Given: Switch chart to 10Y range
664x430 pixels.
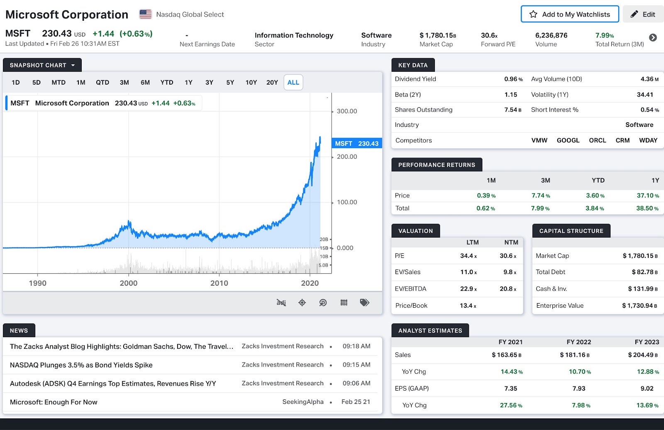Looking at the screenshot, I should coord(251,83).
